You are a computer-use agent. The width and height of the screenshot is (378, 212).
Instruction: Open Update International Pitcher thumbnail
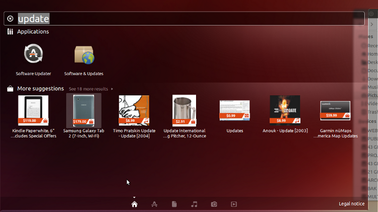[184, 110]
